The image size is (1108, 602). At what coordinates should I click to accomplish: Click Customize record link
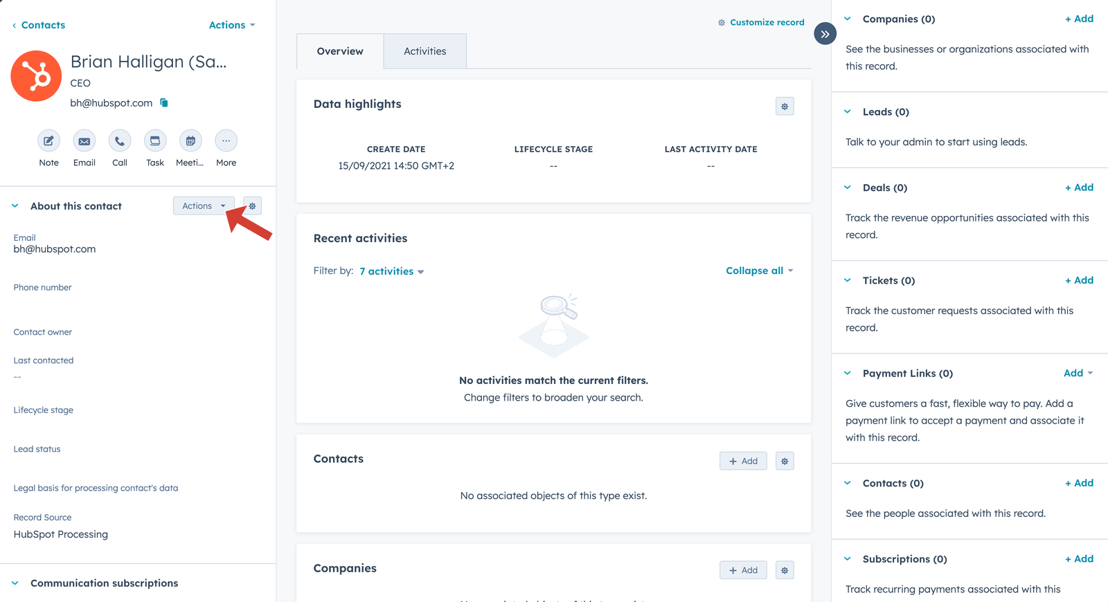[761, 22]
